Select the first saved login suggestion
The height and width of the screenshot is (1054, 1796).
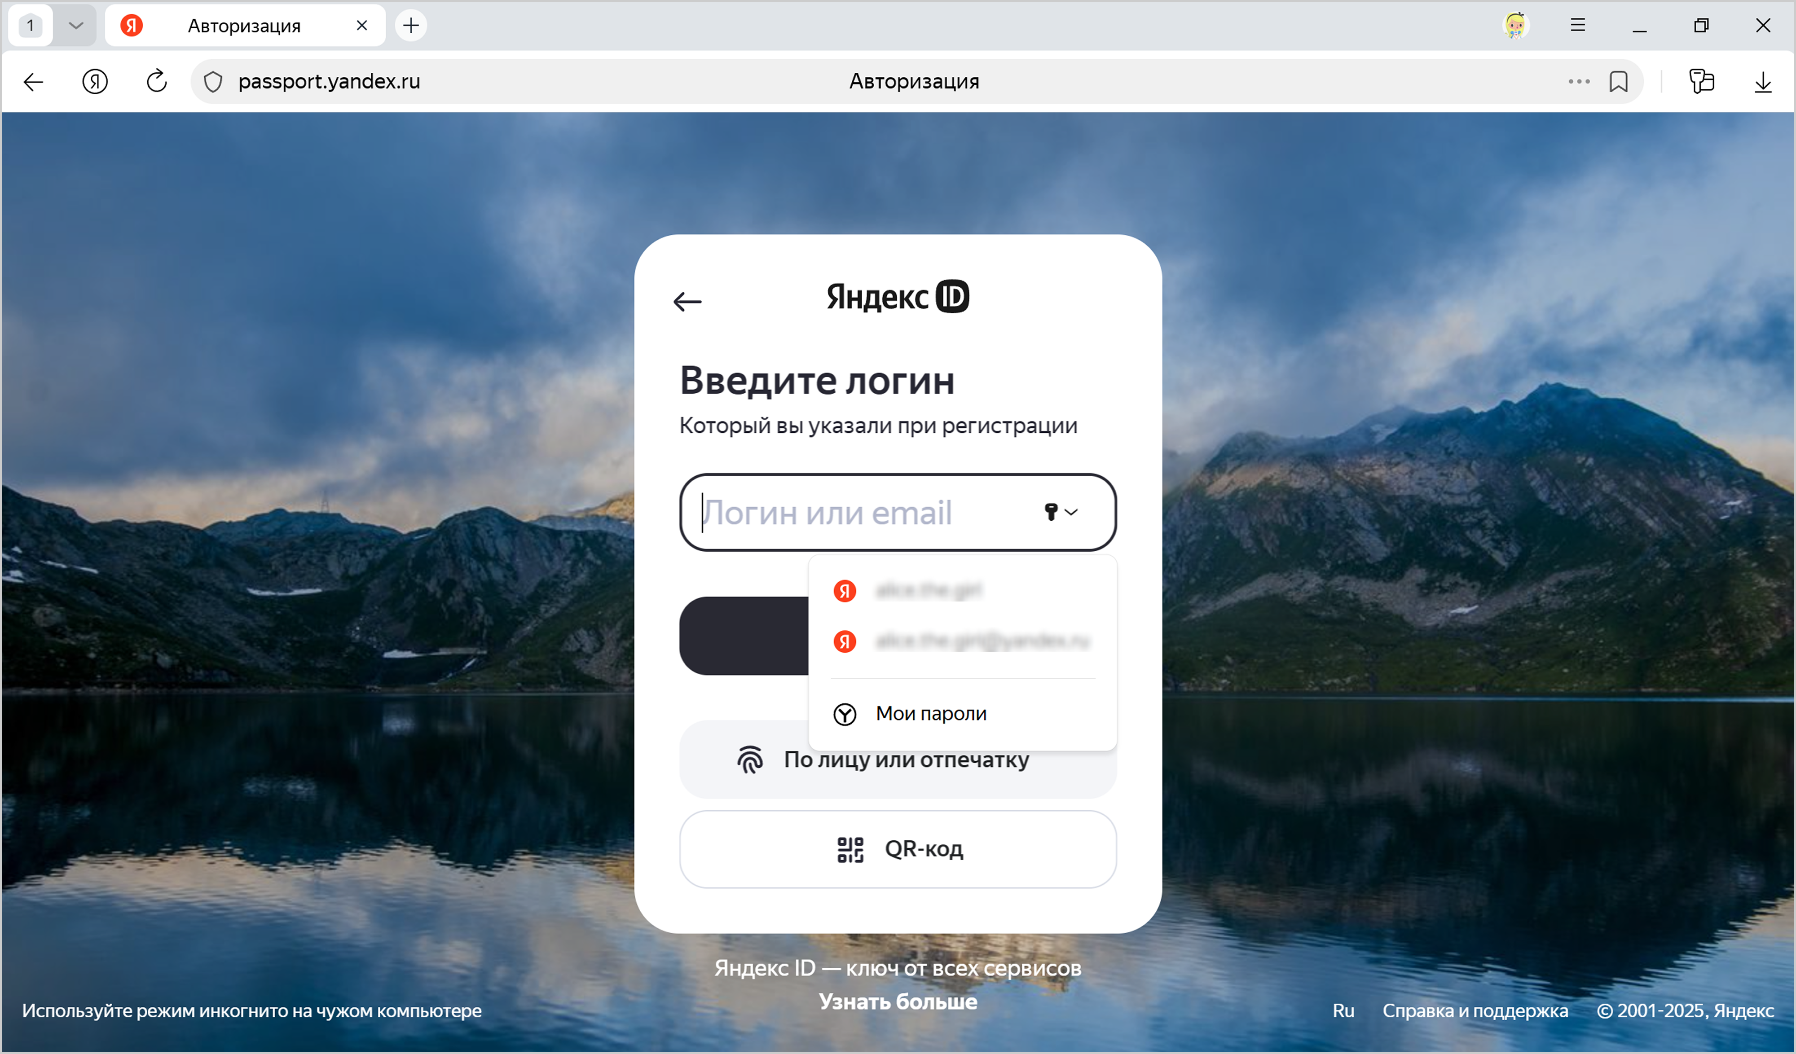click(928, 590)
